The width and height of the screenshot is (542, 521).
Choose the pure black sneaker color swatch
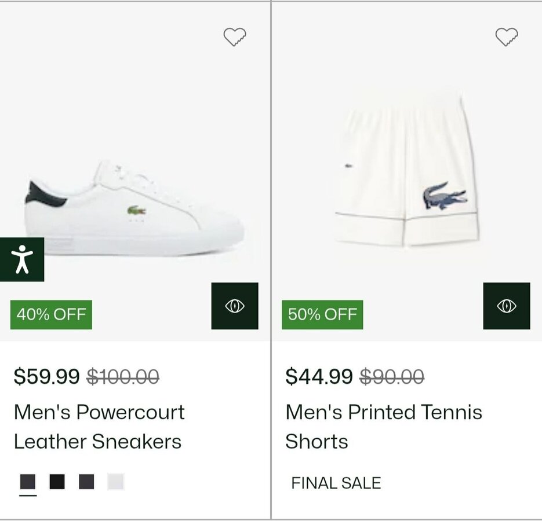click(x=57, y=482)
